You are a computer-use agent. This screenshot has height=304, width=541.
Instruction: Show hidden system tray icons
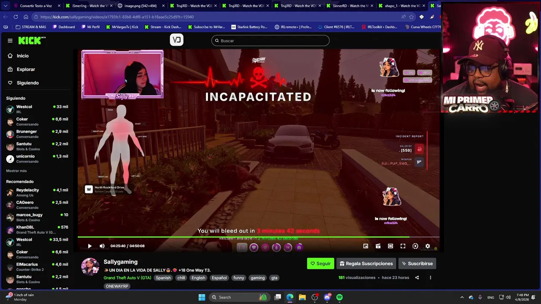(461, 297)
